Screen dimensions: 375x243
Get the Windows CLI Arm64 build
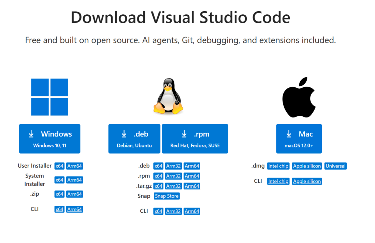tap(75, 209)
